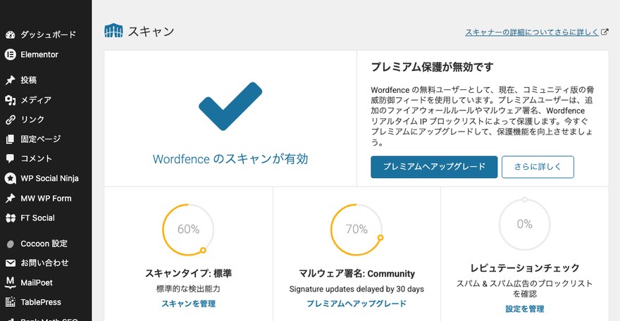Screen dimensions: 620x321
Task: Click the スキャンを管理 link
Action: (x=188, y=303)
